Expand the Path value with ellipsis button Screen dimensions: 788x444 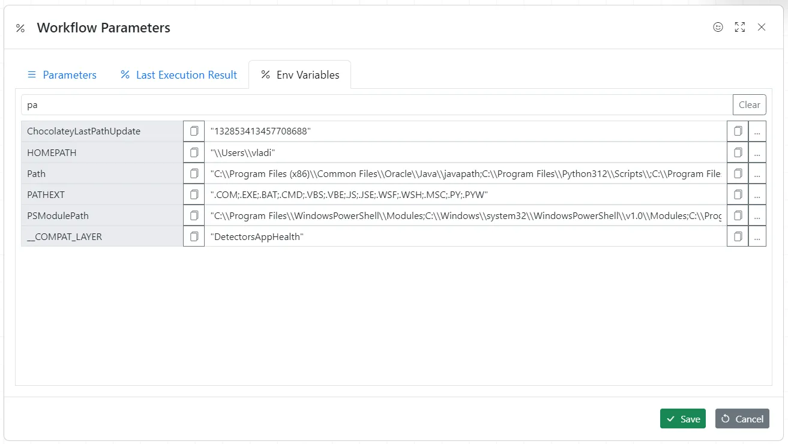point(757,173)
